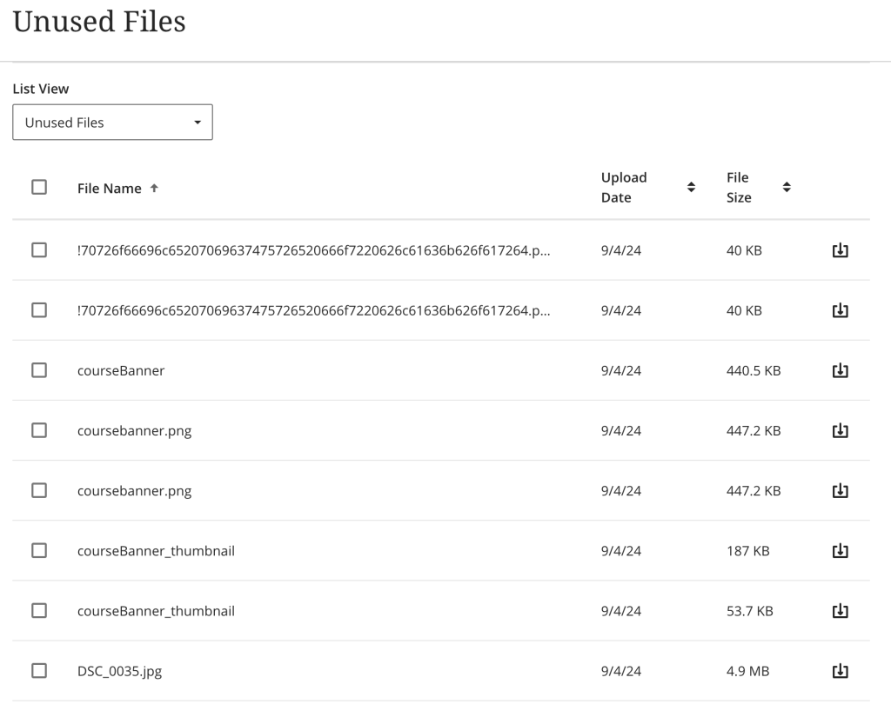Image resolution: width=891 pixels, height=704 pixels.
Task: Click the DSC_0035.jpg file name
Action: [x=119, y=672]
